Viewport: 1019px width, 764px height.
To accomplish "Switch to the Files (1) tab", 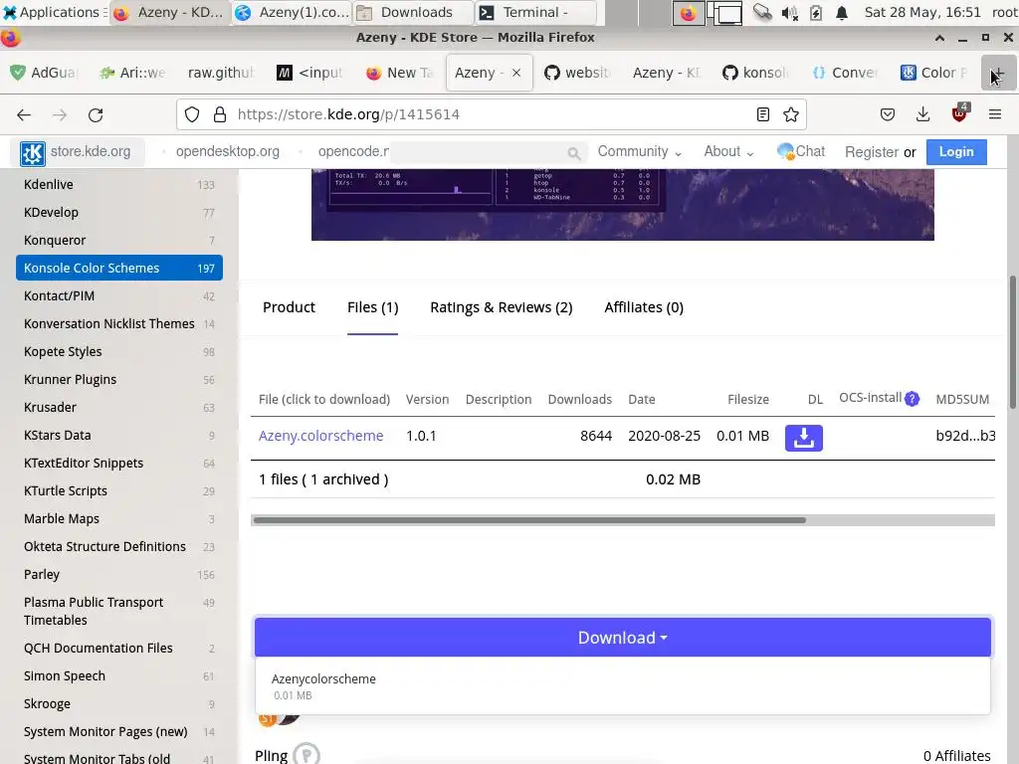I will click(372, 307).
